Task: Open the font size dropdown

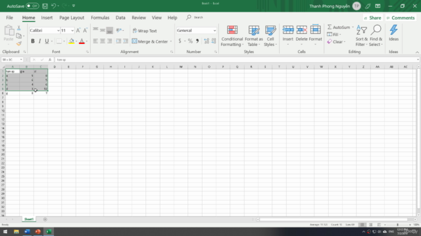Action: pyautogui.click(x=72, y=31)
